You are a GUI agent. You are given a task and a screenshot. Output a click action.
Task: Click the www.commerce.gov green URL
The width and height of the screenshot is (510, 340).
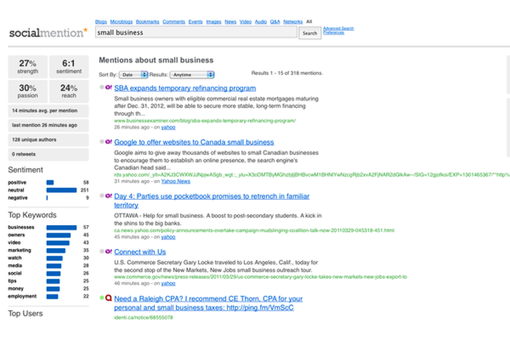260,277
